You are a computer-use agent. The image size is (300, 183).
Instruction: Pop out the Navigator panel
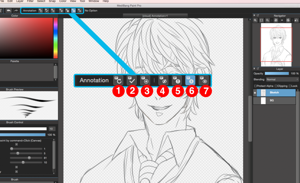pos(258,15)
